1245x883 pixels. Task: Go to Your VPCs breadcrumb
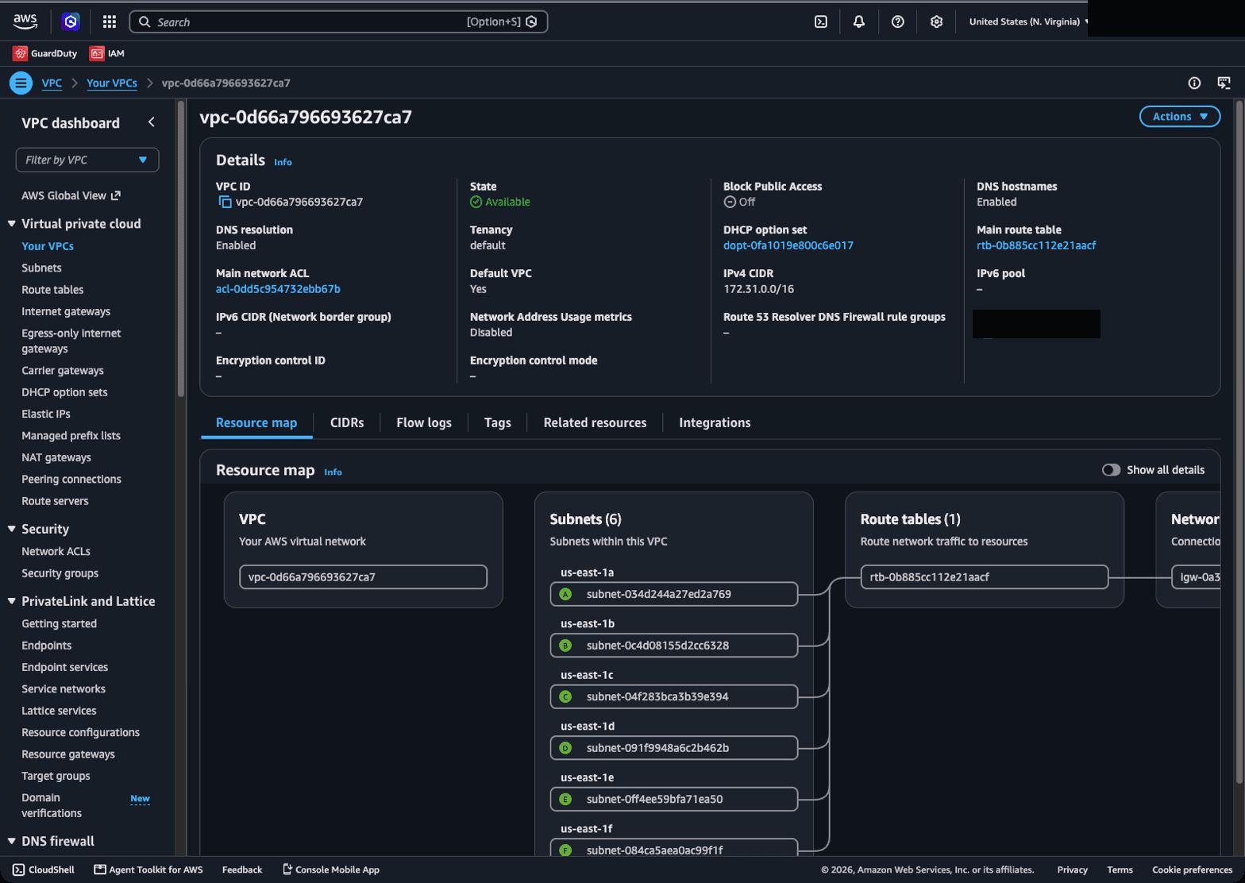coord(112,83)
